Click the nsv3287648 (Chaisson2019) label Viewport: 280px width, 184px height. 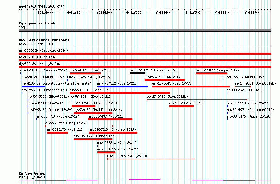[x=95, y=103]
